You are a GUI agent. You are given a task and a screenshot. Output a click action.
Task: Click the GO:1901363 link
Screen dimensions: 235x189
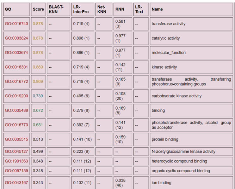[x=16, y=161]
